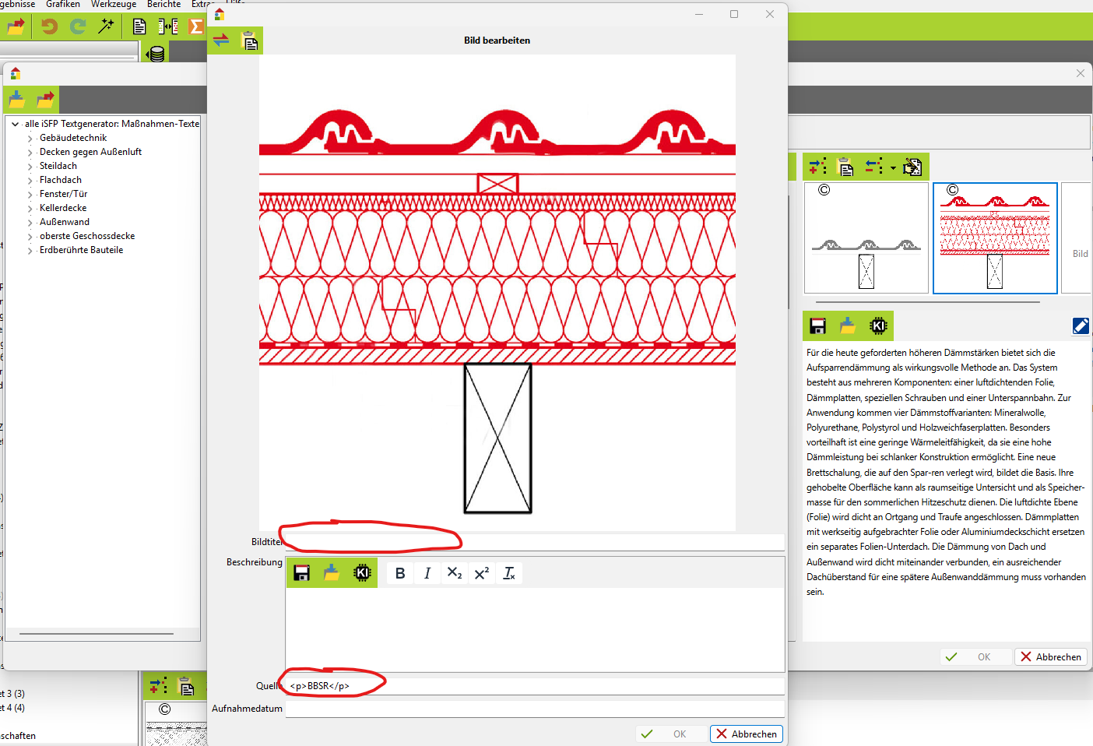Click the subscript X₂ button
The width and height of the screenshot is (1093, 746).
[x=455, y=573]
